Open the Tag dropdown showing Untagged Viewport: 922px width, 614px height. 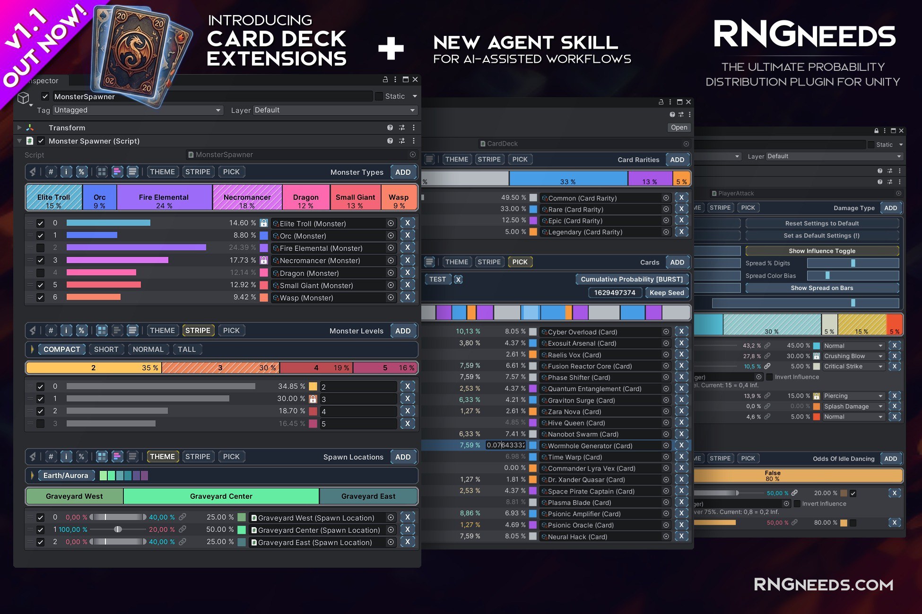coord(138,110)
